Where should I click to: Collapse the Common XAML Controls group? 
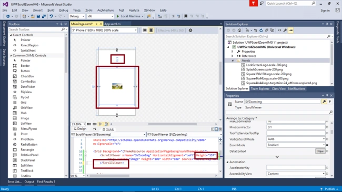[x=11, y=55]
